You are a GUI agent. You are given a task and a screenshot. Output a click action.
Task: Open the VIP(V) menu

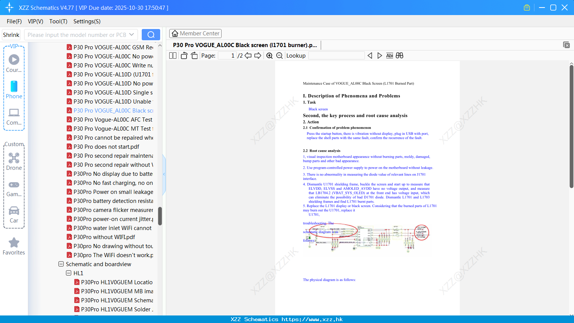pos(35,21)
